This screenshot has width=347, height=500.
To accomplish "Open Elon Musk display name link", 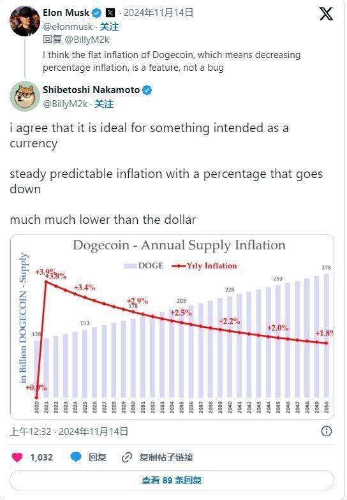I will click(x=66, y=13).
